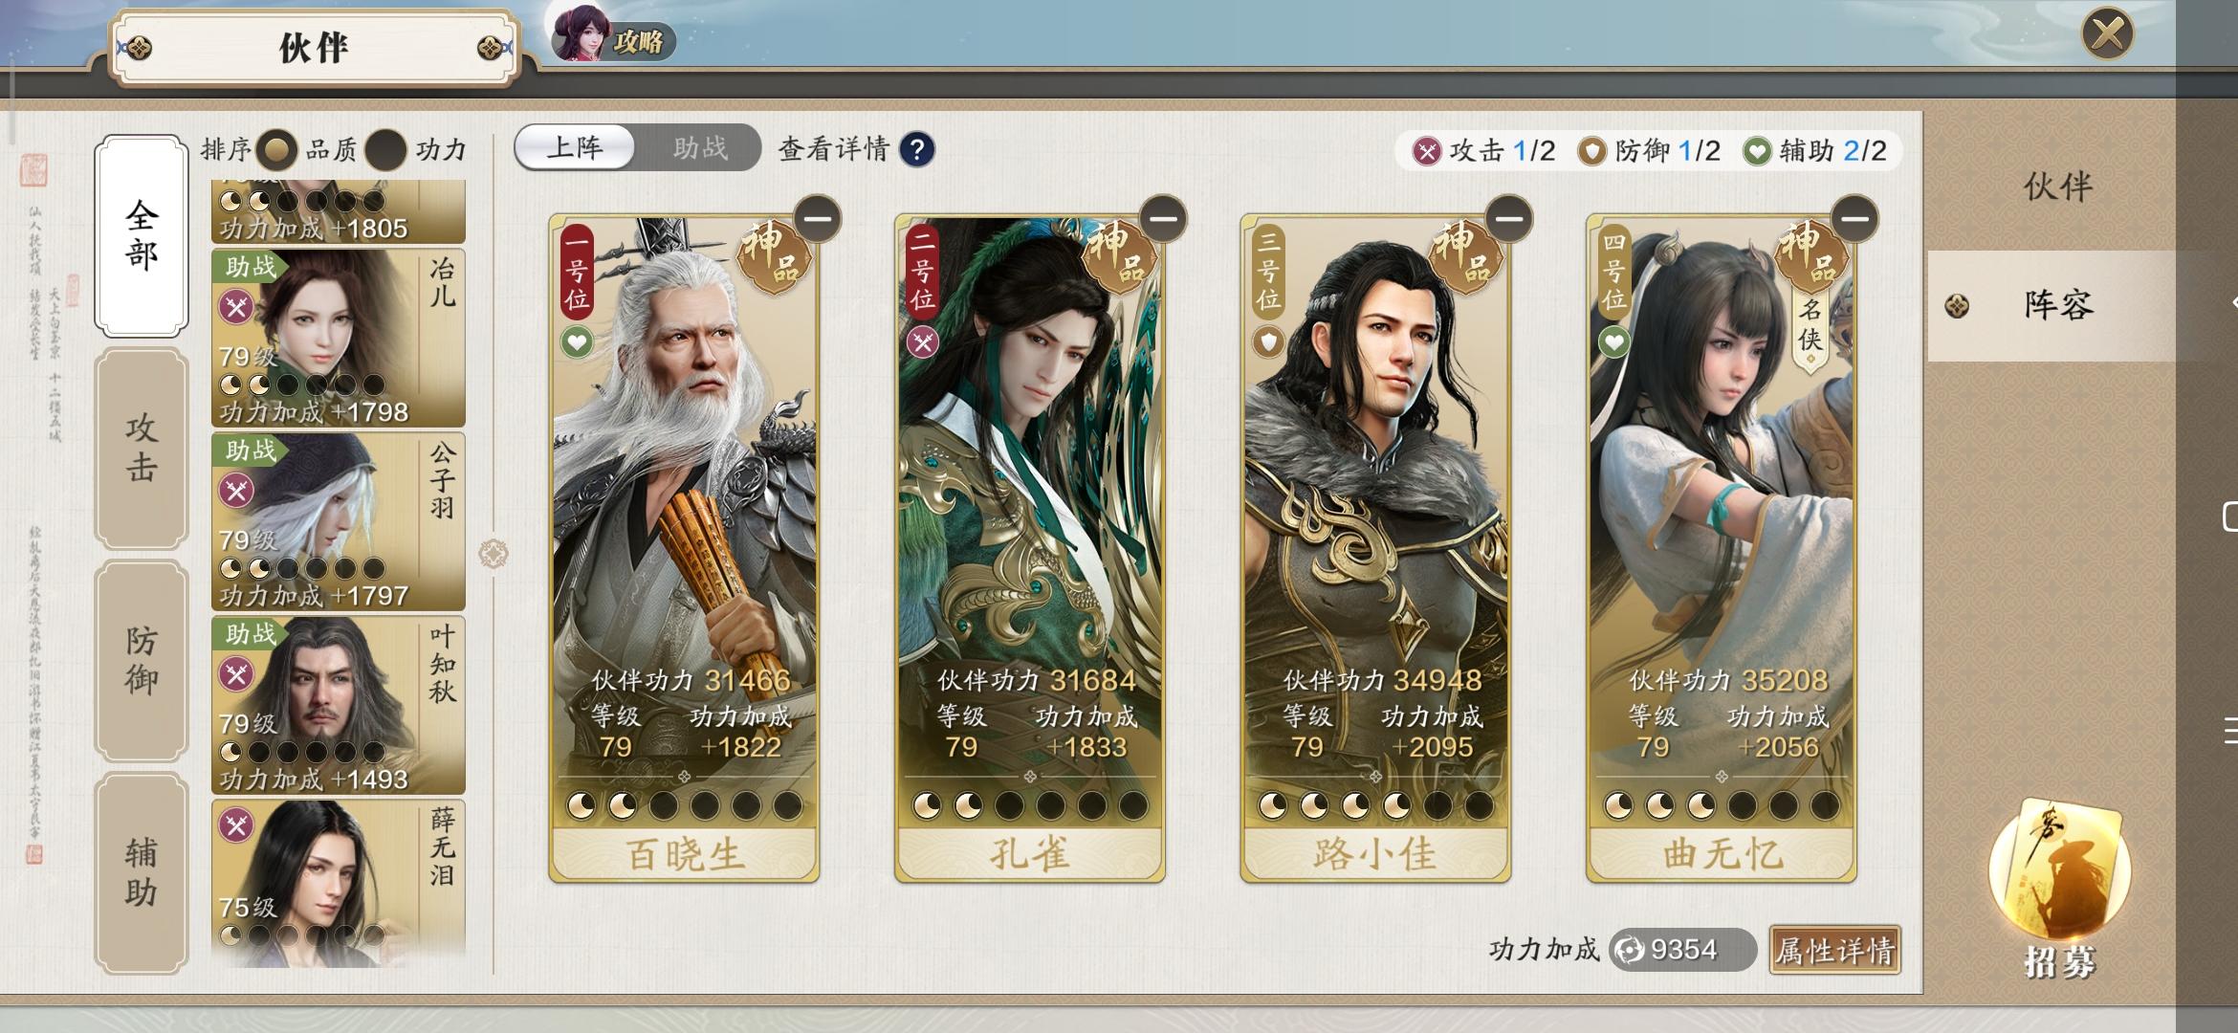This screenshot has width=2238, height=1033.
Task: Open the 属性详情 button
Action: 1834,950
